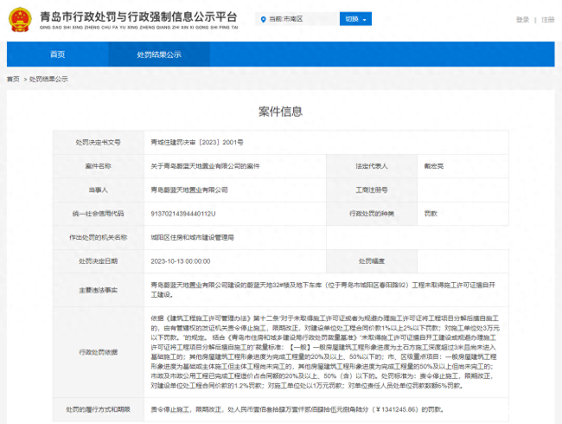Click the case name 关于青岛蔚蓝天地置业有限公司的案件
Viewport: 562px width, 424px height.
pyautogui.click(x=205, y=166)
